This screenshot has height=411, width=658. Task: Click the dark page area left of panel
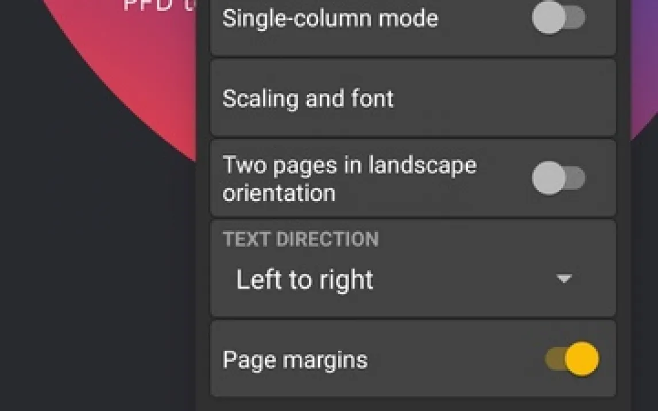(x=86, y=258)
